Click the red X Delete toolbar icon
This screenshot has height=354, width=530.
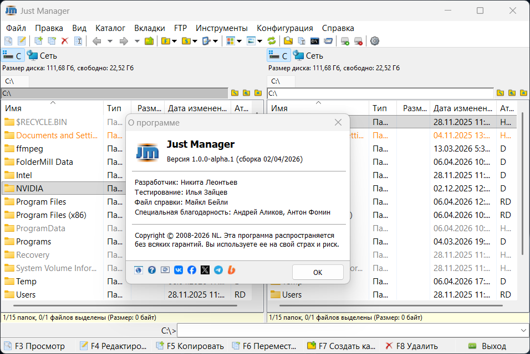point(65,41)
